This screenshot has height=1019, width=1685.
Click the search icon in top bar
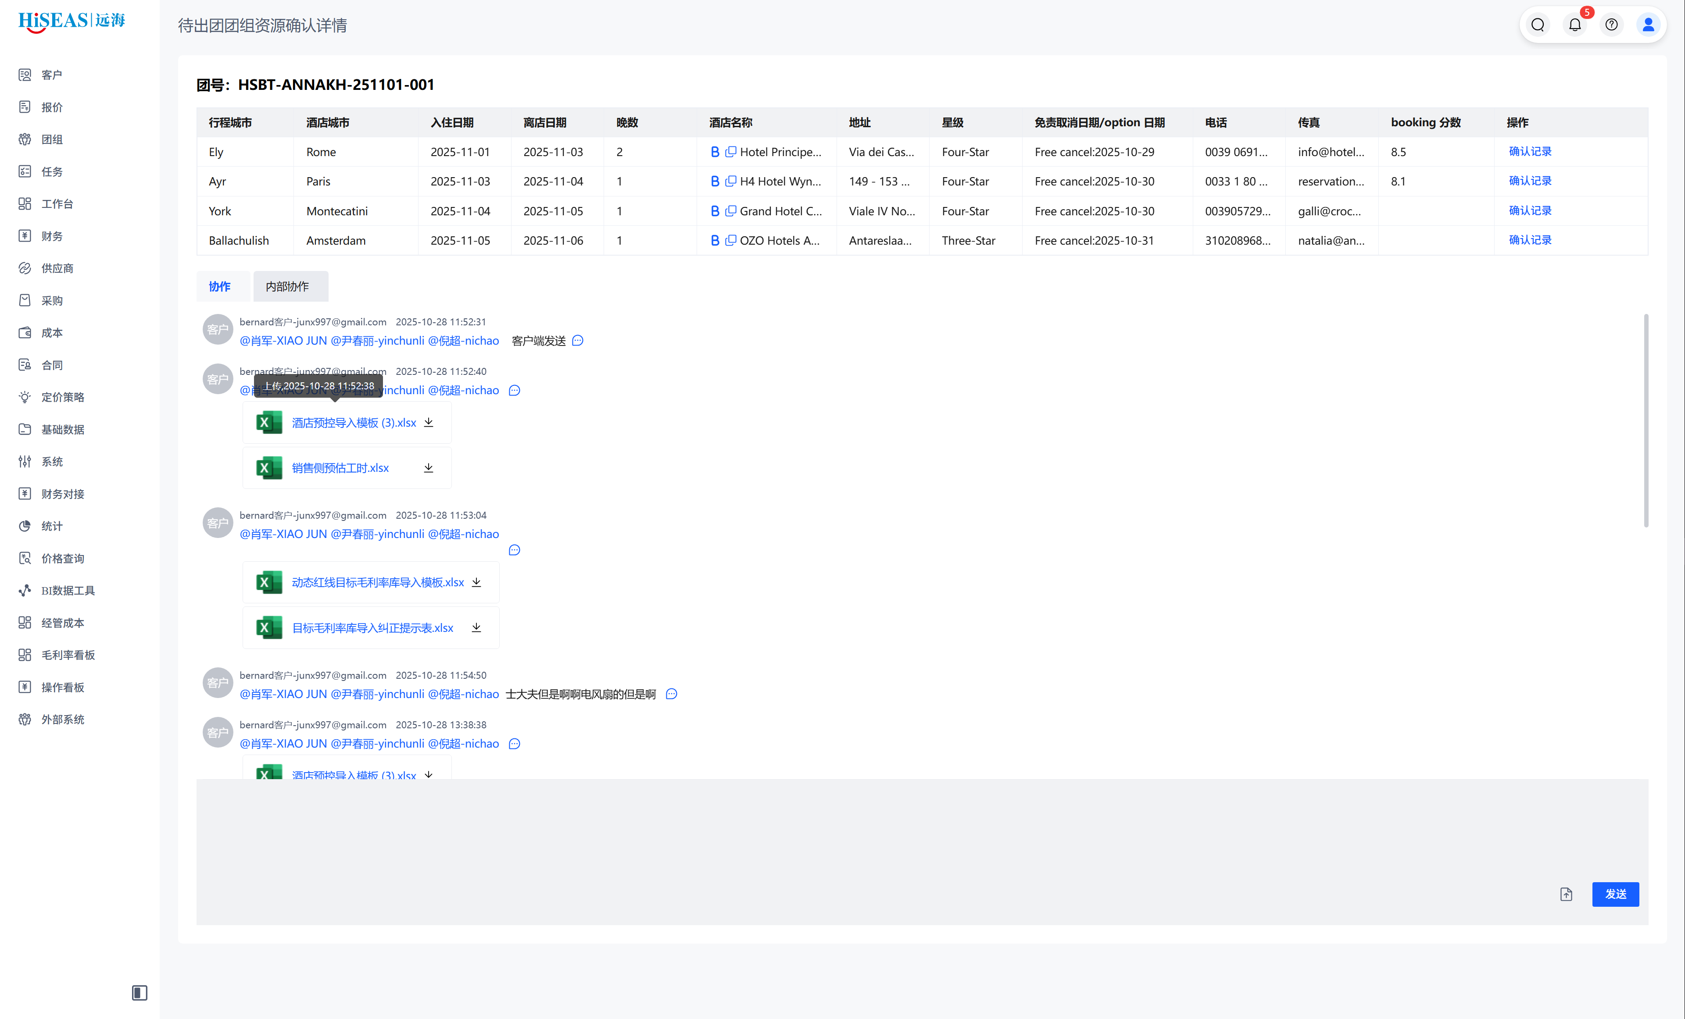click(1537, 25)
